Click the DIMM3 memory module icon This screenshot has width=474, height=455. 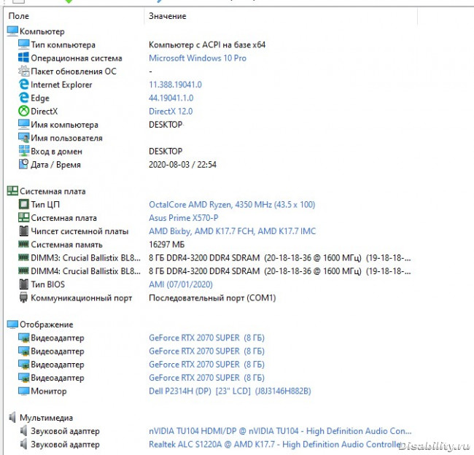coord(23,257)
